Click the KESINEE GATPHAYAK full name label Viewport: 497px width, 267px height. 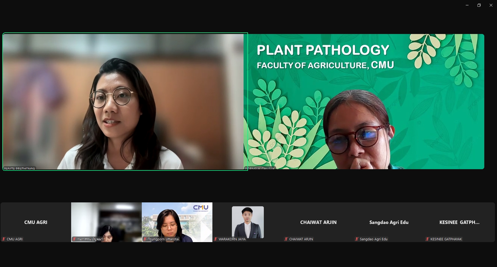(x=446, y=239)
